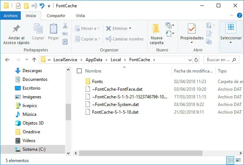Switch to large icons view in status bar

(x=238, y=160)
